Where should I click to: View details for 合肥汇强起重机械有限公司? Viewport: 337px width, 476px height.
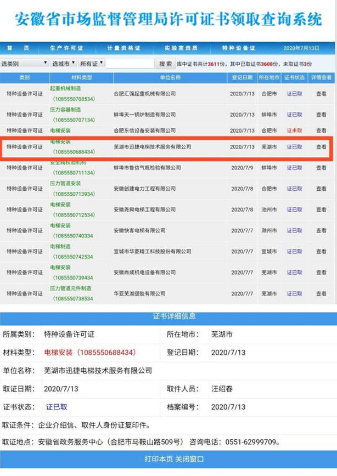click(321, 94)
